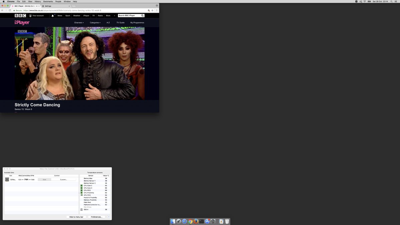Image resolution: width=400 pixels, height=225 pixels.
Task: Select the GPU PECI sensor row
Action: point(95,195)
